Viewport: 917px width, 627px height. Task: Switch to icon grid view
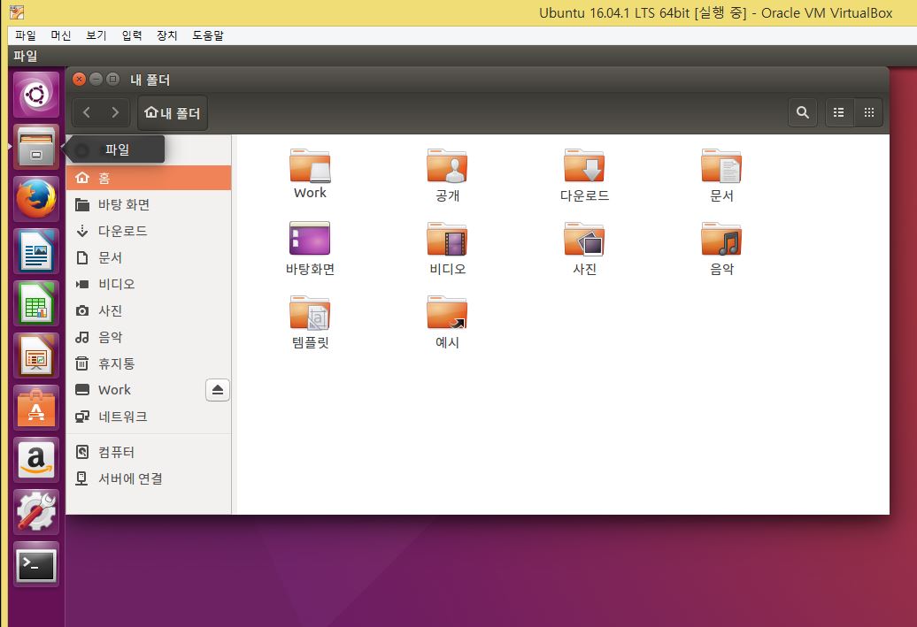pos(868,112)
